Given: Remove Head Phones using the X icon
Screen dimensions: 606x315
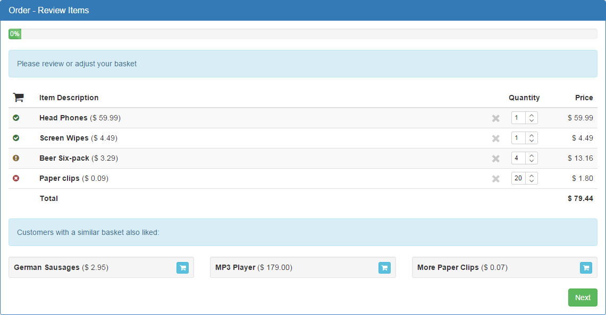Looking at the screenshot, I should 495,118.
